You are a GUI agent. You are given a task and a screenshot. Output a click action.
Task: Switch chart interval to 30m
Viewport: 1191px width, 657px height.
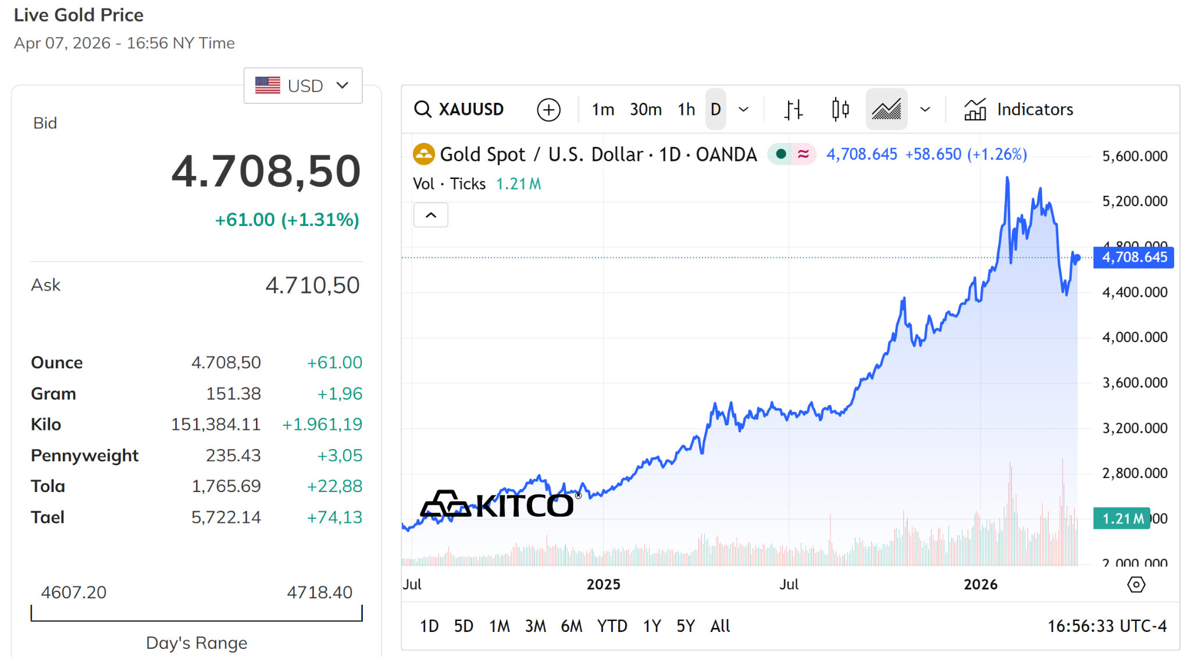pyautogui.click(x=646, y=109)
